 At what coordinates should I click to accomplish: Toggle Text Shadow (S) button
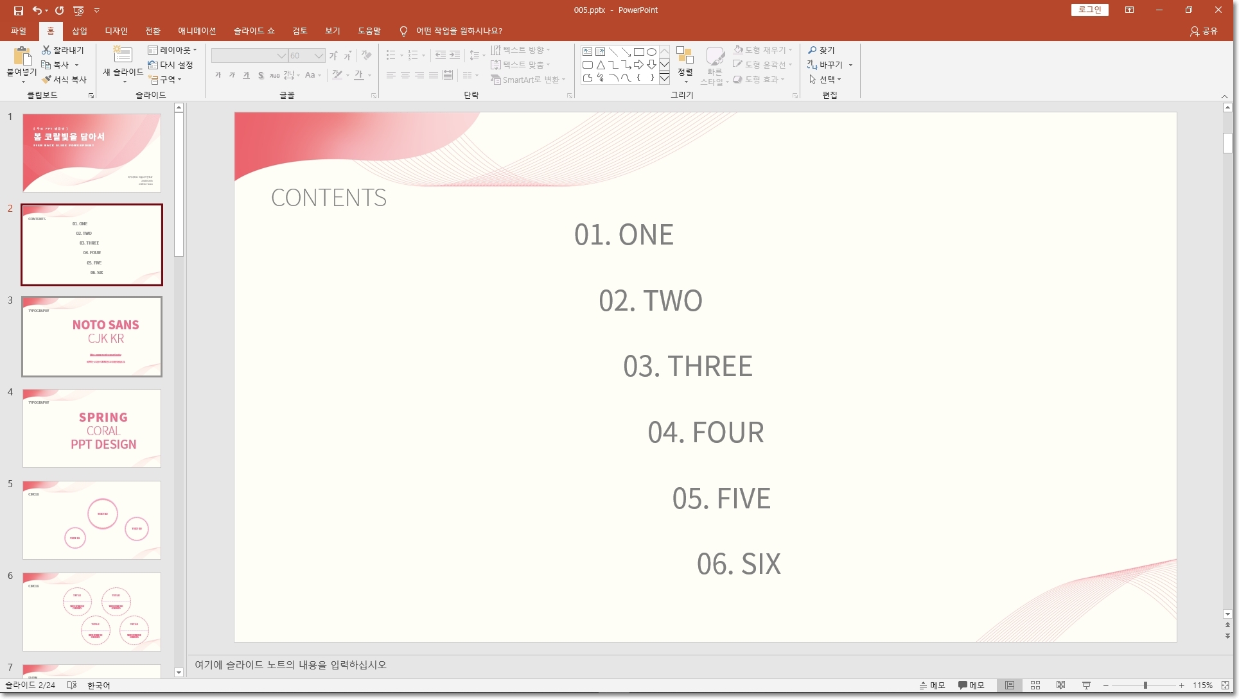point(260,75)
